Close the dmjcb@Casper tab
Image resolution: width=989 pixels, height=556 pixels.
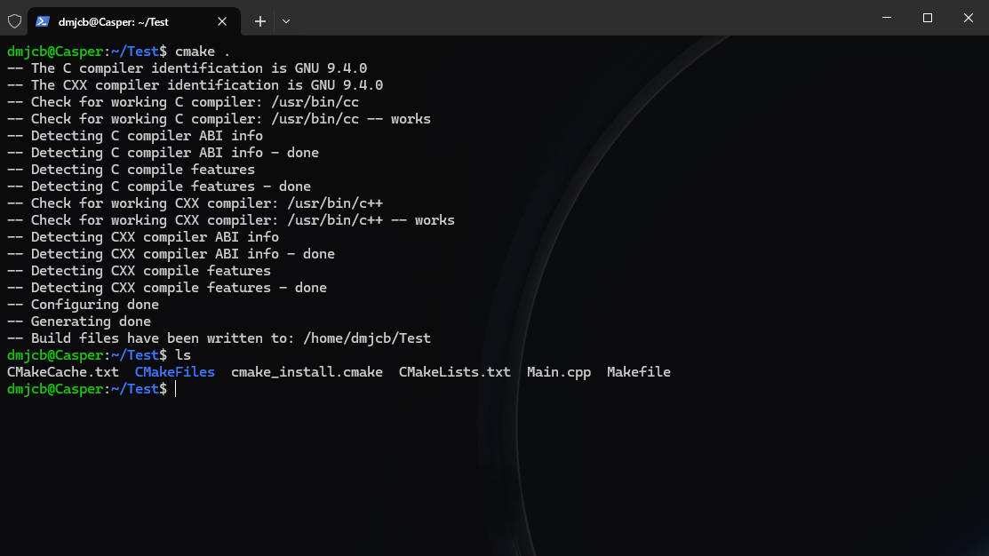click(x=222, y=21)
